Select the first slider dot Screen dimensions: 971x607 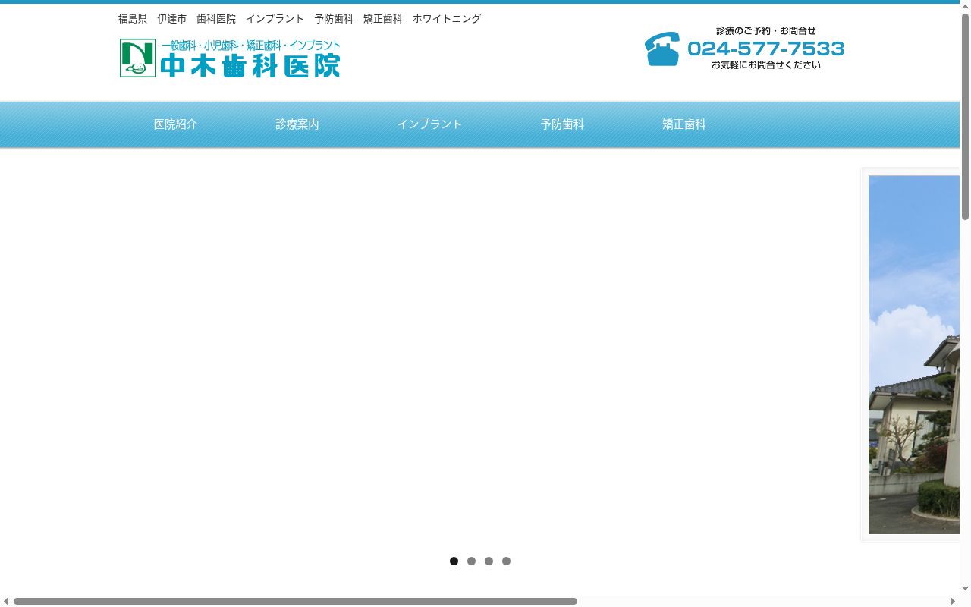point(454,561)
